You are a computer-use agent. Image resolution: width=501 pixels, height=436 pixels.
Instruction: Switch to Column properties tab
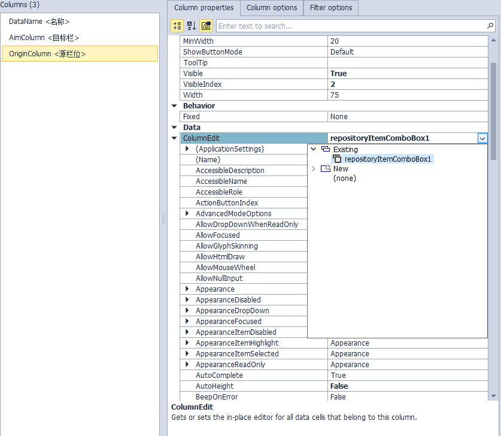(204, 8)
